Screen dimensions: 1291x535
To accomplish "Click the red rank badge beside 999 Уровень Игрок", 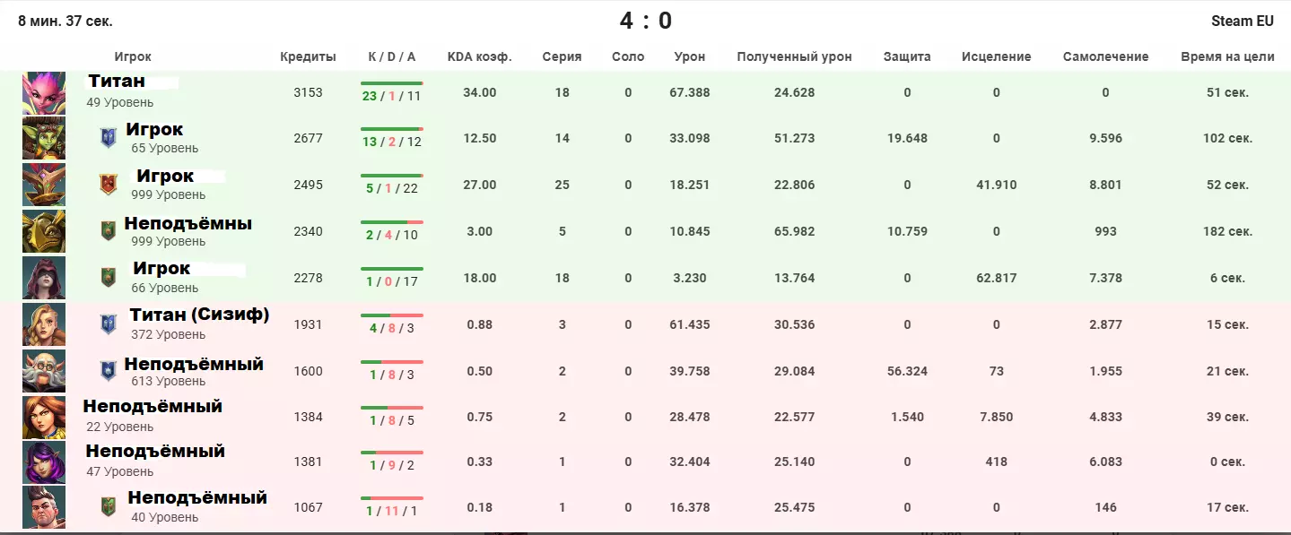I will [x=109, y=185].
